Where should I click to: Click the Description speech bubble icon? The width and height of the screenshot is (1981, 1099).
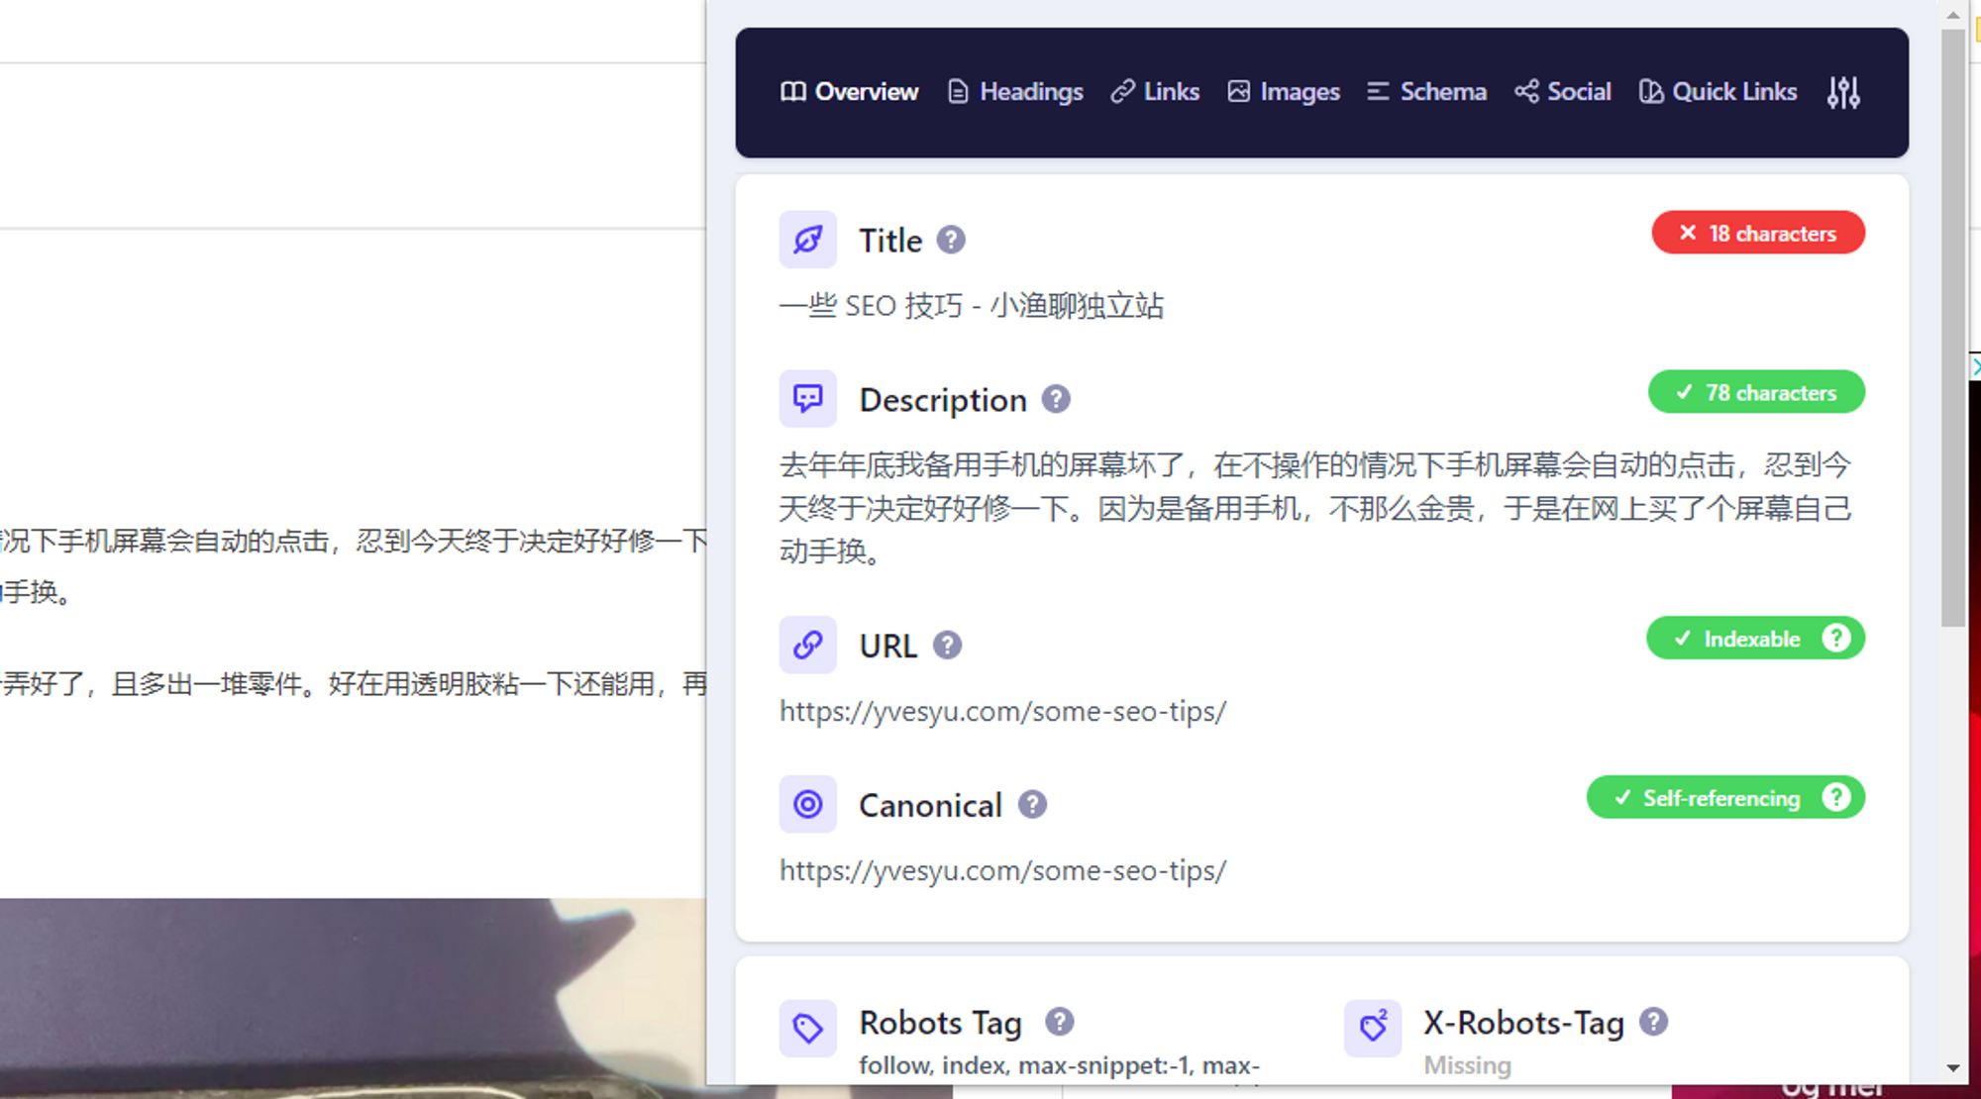808,399
